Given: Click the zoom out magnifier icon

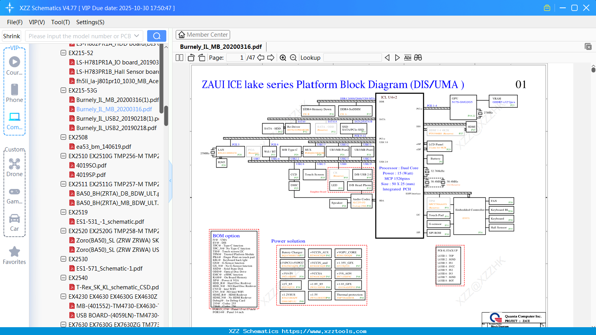Looking at the screenshot, I should click(x=293, y=58).
